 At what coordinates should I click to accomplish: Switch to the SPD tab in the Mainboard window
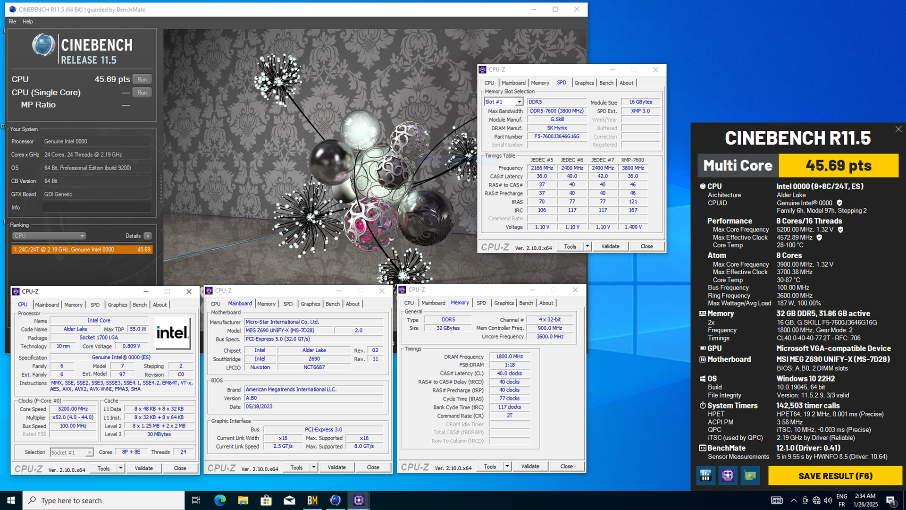tap(288, 304)
